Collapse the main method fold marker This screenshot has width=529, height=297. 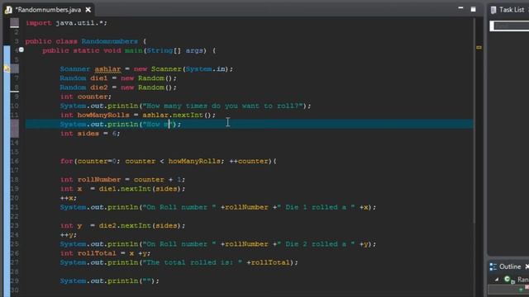click(x=21, y=49)
